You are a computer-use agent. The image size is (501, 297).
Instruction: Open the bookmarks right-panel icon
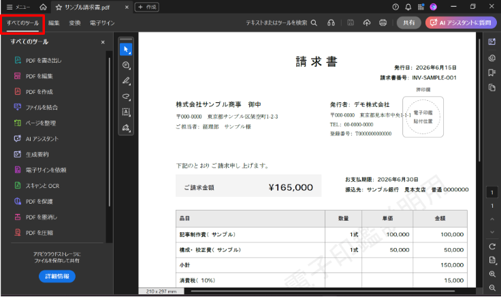point(492,73)
